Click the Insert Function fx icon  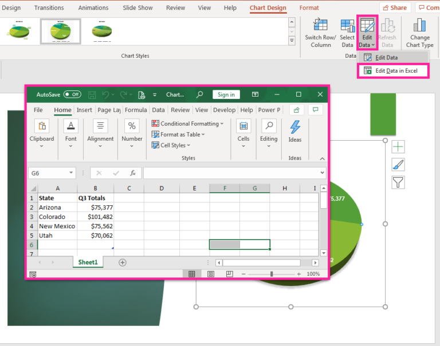(x=133, y=173)
